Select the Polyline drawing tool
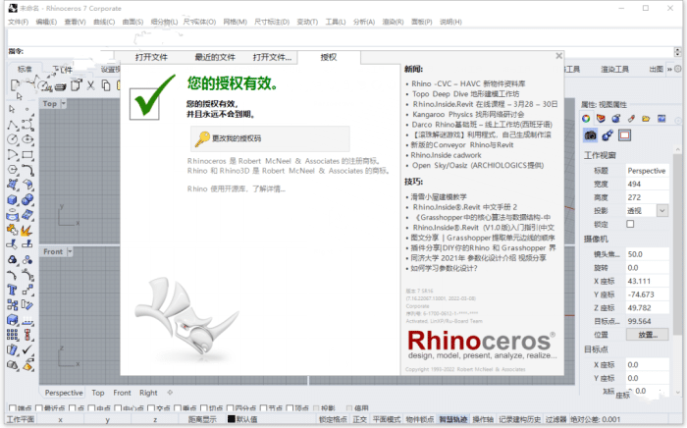 (12, 125)
